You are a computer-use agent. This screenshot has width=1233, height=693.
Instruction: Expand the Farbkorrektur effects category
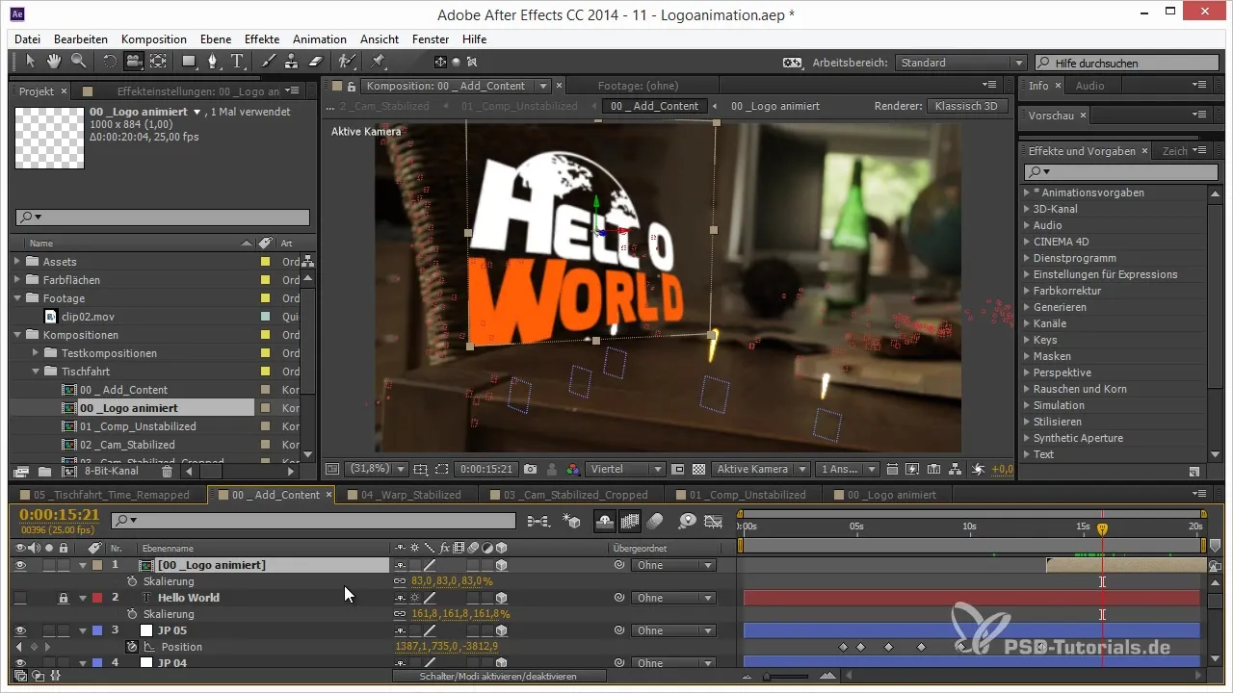tap(1027, 291)
